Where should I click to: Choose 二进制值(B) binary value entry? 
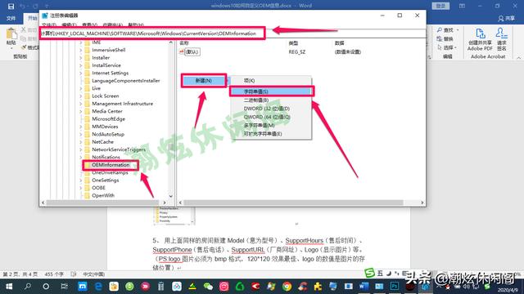click(x=270, y=100)
